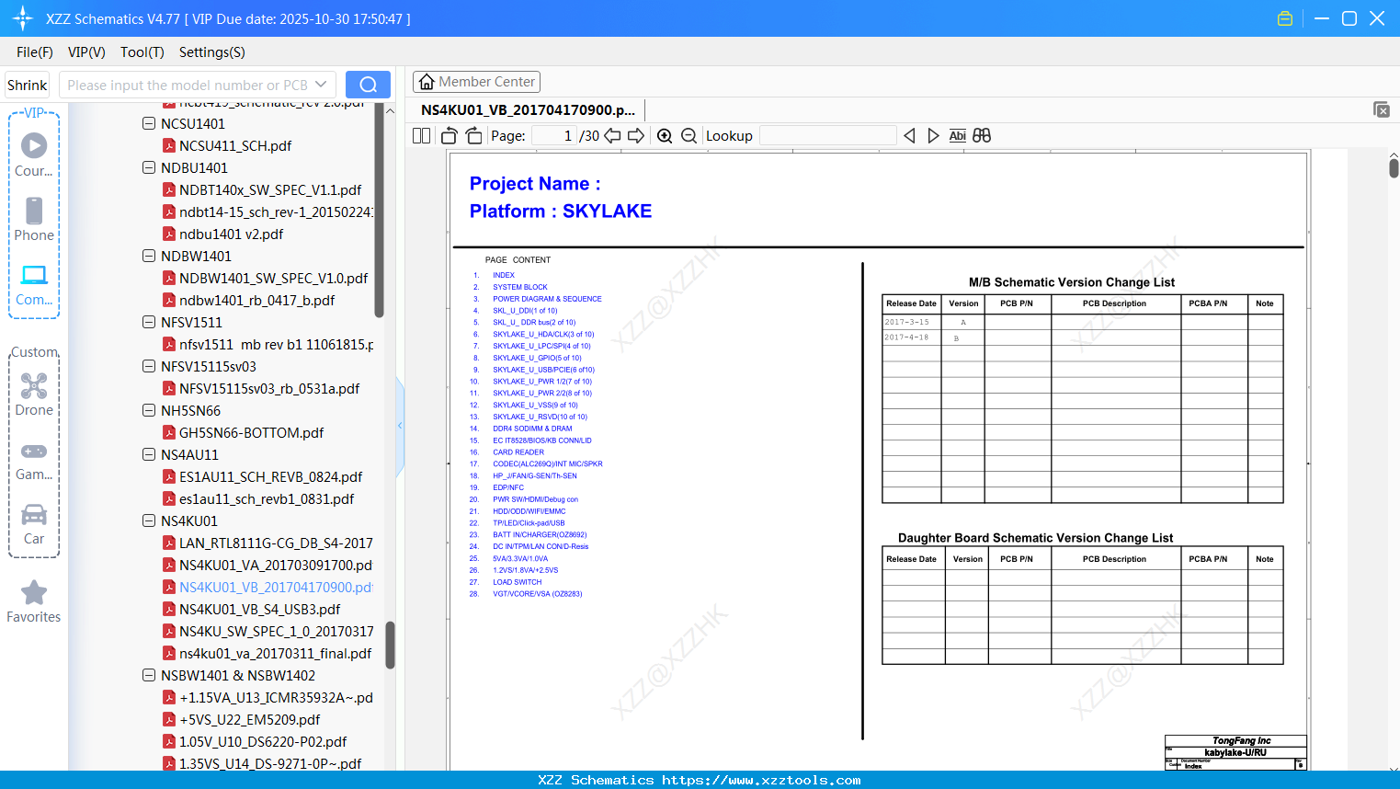Click the Shrink button
The width and height of the screenshot is (1400, 789).
coord(28,85)
